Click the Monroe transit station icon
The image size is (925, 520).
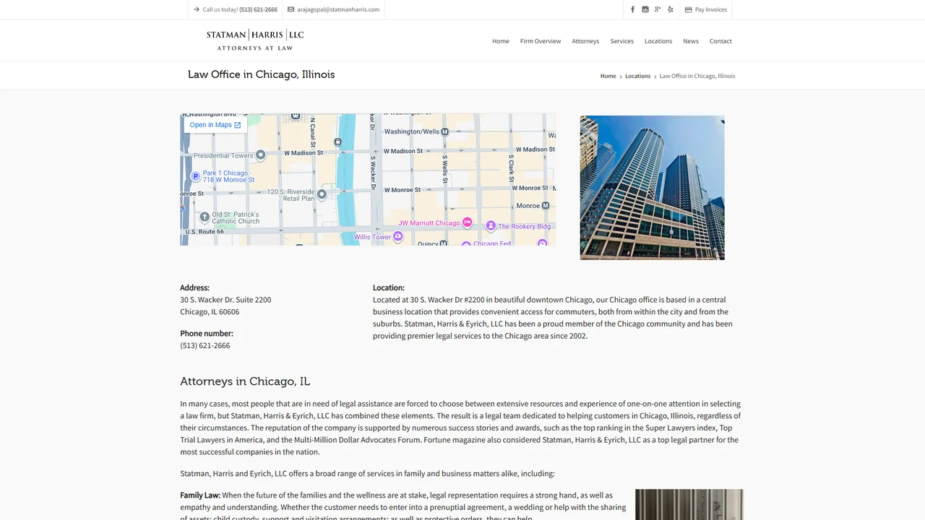point(546,206)
